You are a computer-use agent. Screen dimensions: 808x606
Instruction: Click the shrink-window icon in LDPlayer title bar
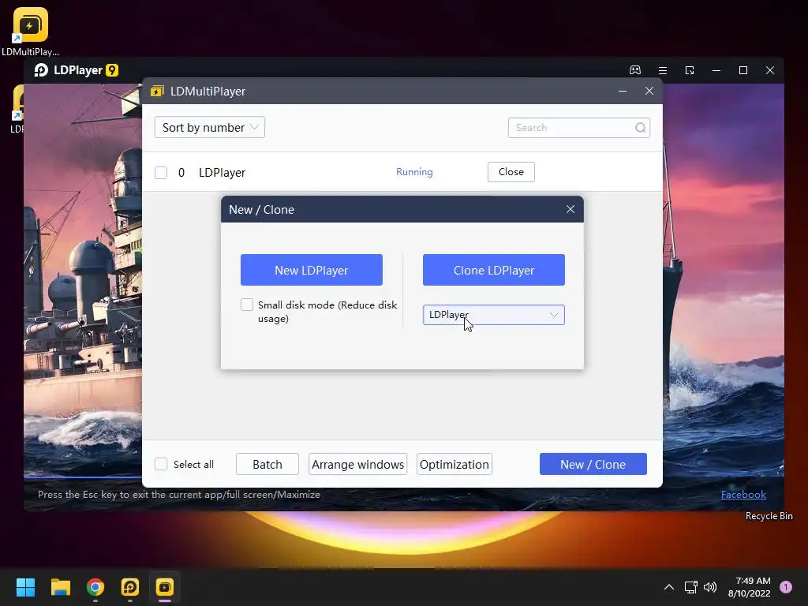coord(690,70)
